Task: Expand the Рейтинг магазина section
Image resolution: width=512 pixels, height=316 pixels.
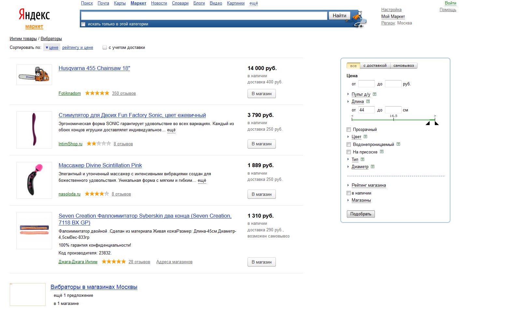Action: click(368, 185)
